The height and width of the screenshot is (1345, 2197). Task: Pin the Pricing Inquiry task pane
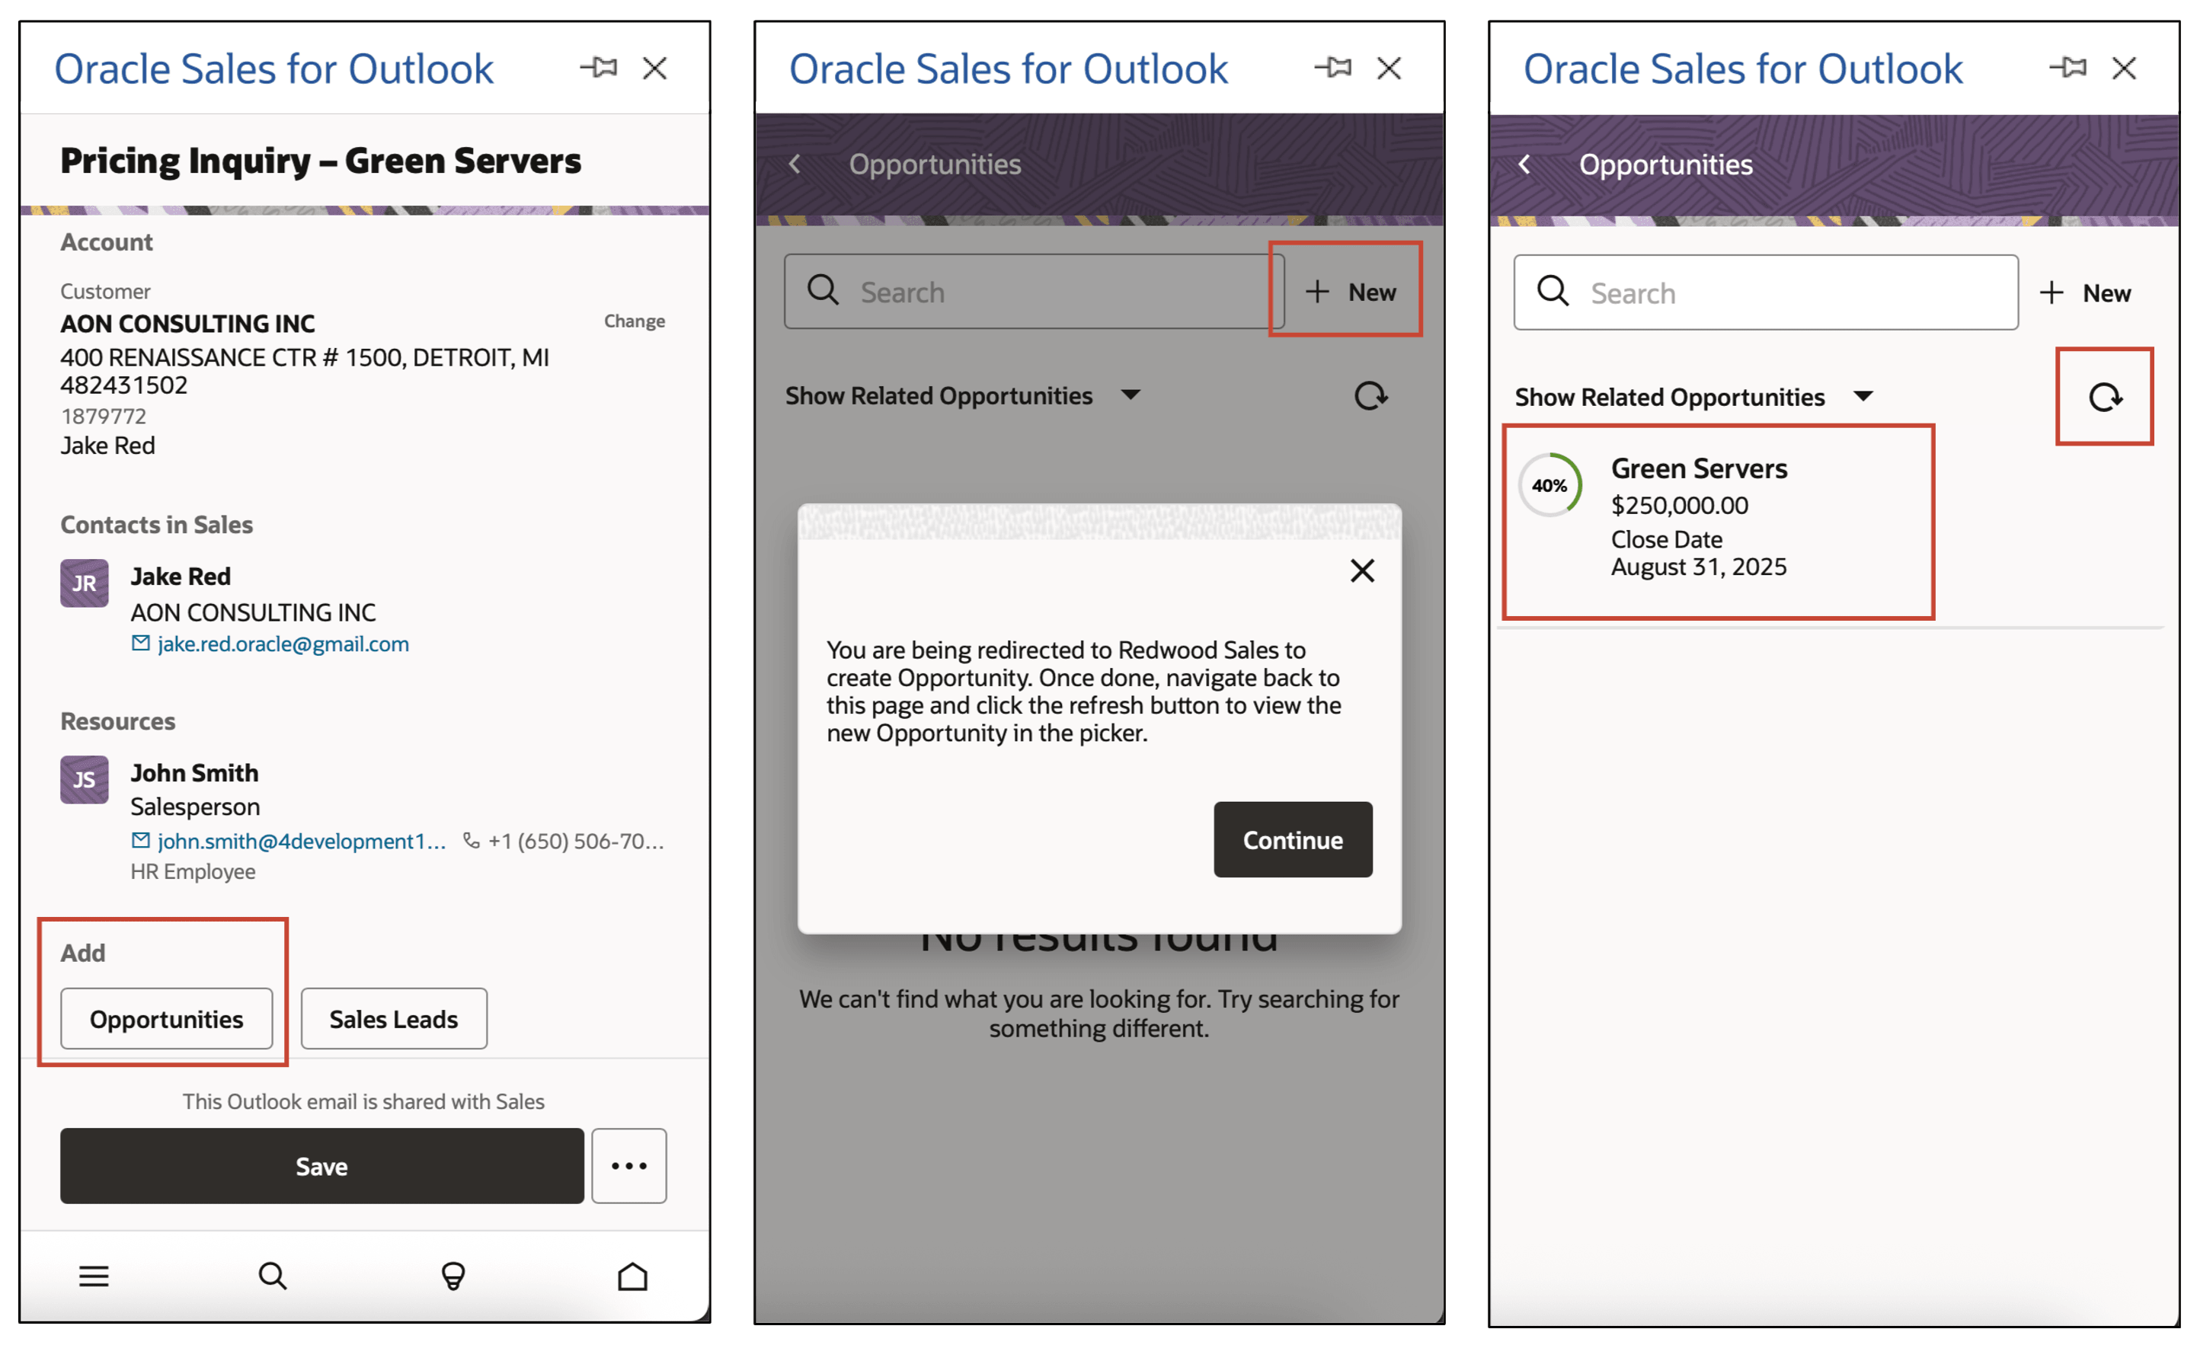click(x=598, y=68)
